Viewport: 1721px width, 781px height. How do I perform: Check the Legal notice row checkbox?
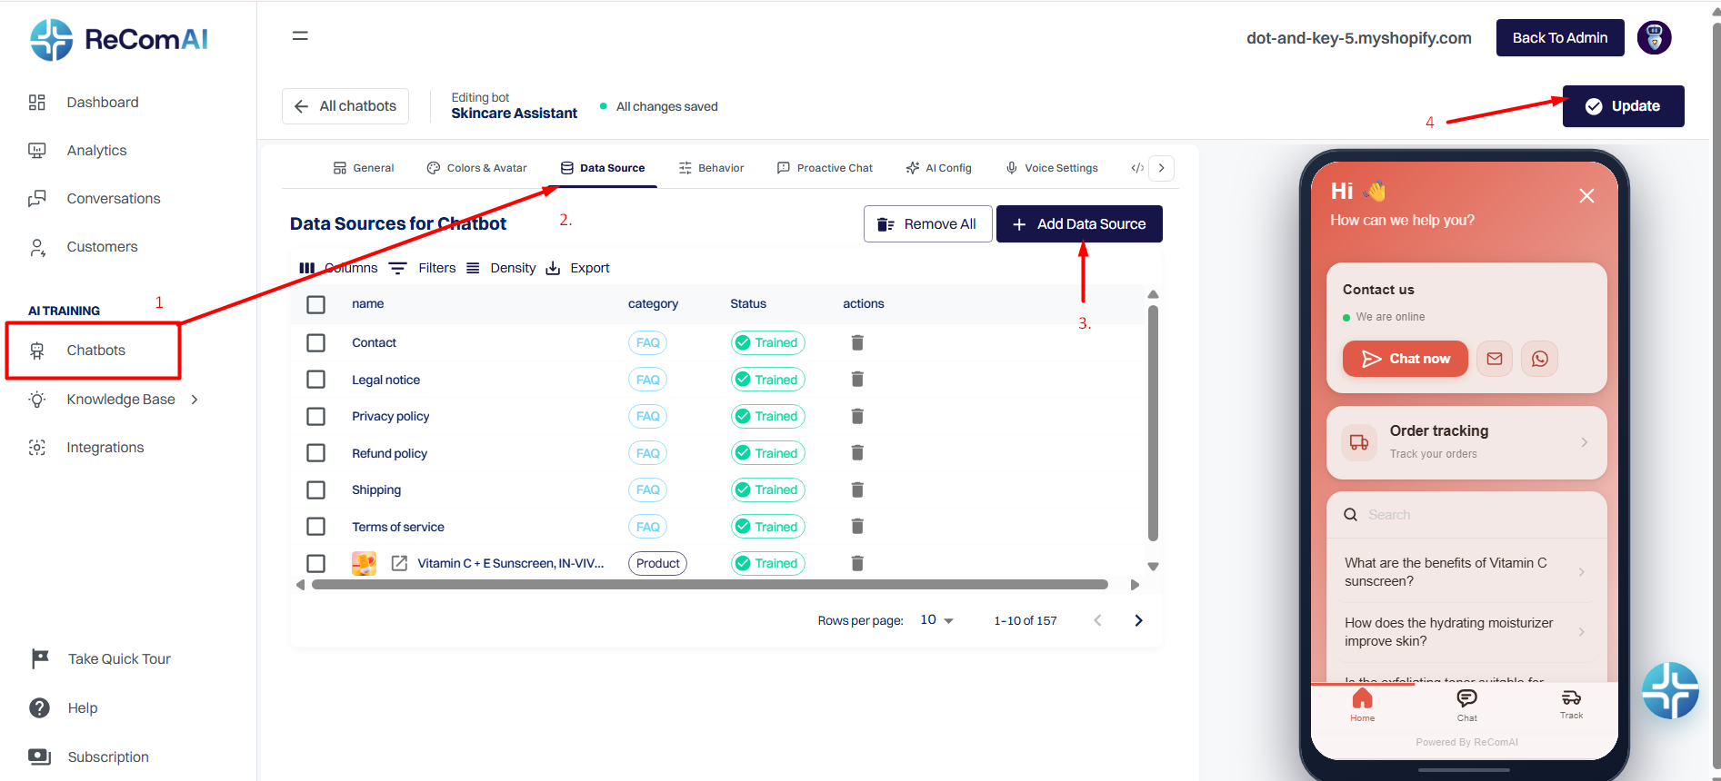point(315,380)
